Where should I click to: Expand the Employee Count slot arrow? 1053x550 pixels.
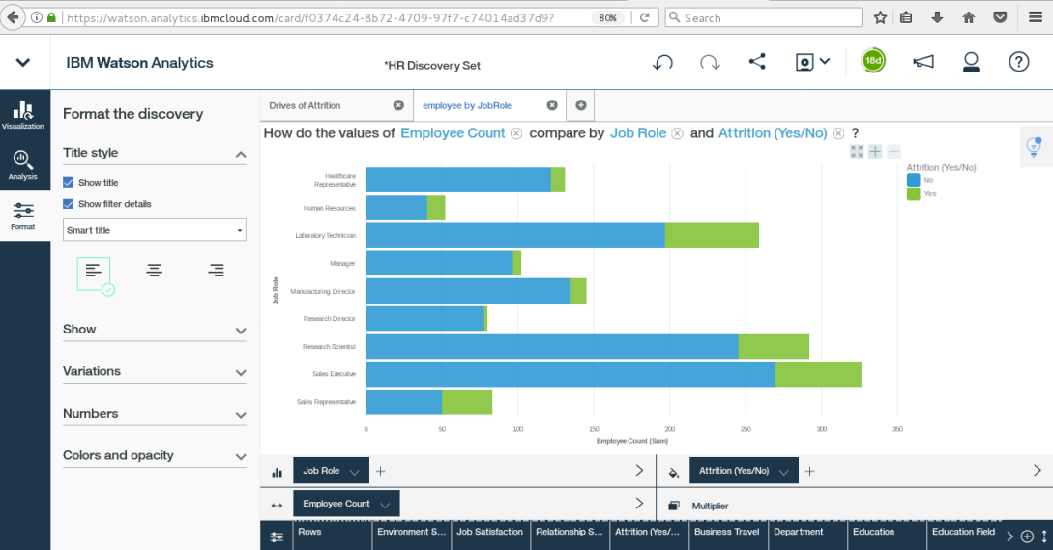tap(639, 504)
